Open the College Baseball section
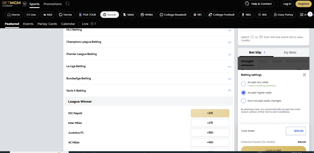The image size is (314, 153). [173, 15]
